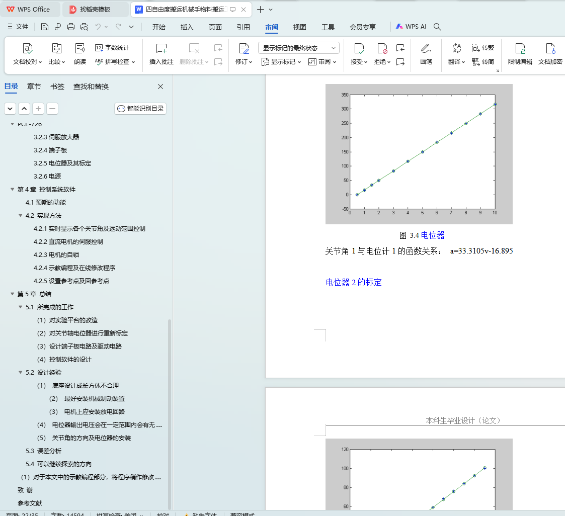Switch to 查找和替换 tab
This screenshot has width=565, height=516.
(91, 87)
